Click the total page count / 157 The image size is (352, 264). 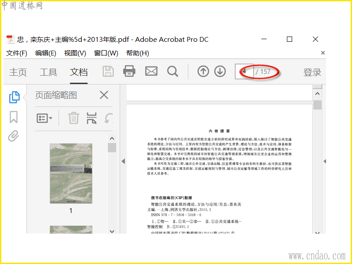[x=263, y=72]
